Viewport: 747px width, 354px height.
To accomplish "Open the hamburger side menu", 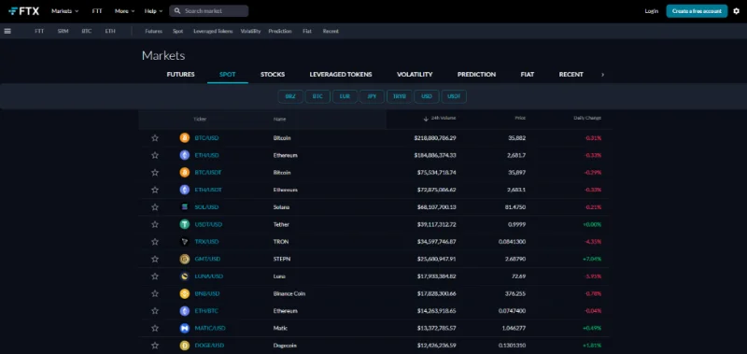I will coord(7,31).
